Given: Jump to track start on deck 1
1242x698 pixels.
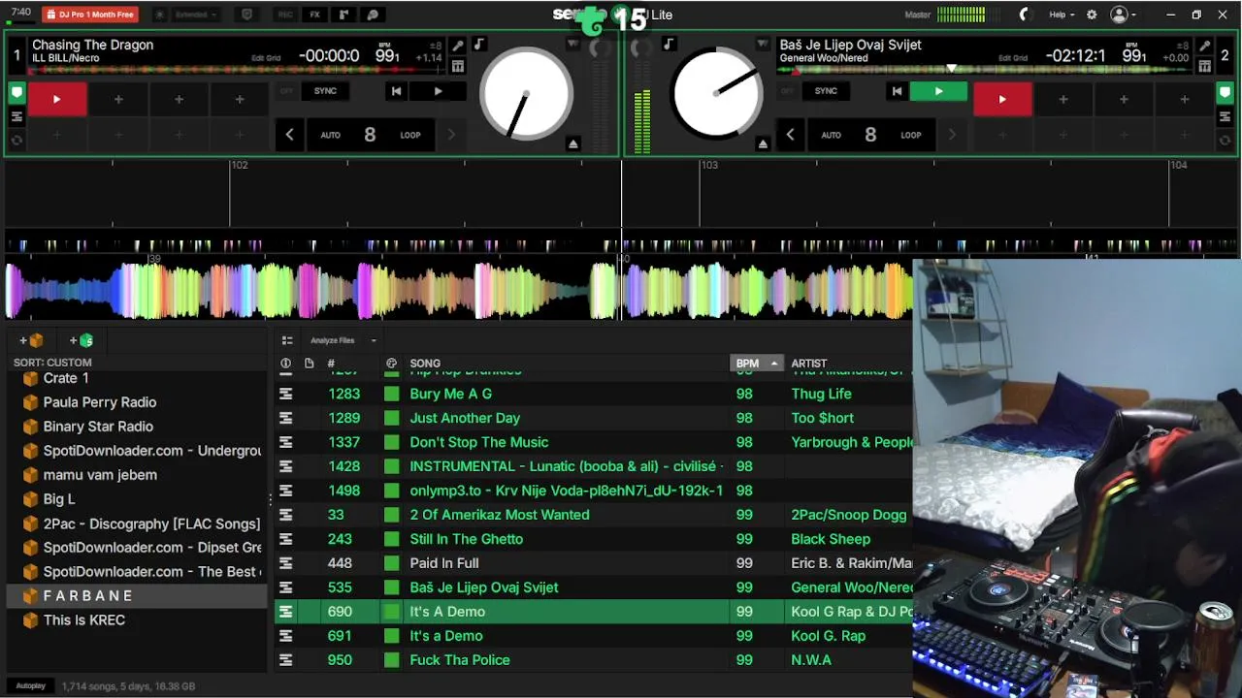Looking at the screenshot, I should pyautogui.click(x=396, y=91).
